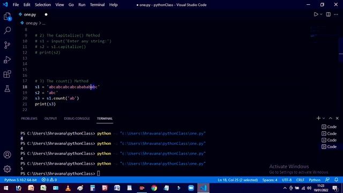Click line 20 s1.count code
The width and height of the screenshot is (343, 193).
pos(57,98)
